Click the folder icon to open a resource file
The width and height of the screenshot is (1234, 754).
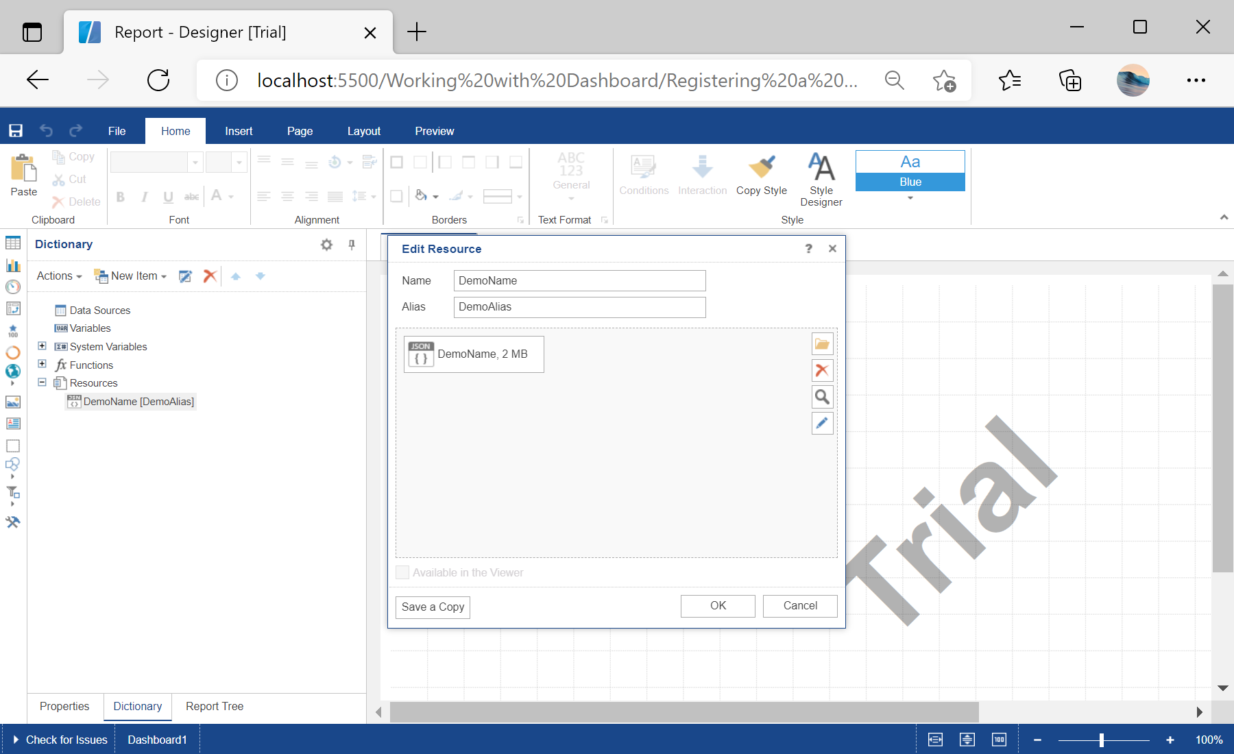tap(822, 343)
